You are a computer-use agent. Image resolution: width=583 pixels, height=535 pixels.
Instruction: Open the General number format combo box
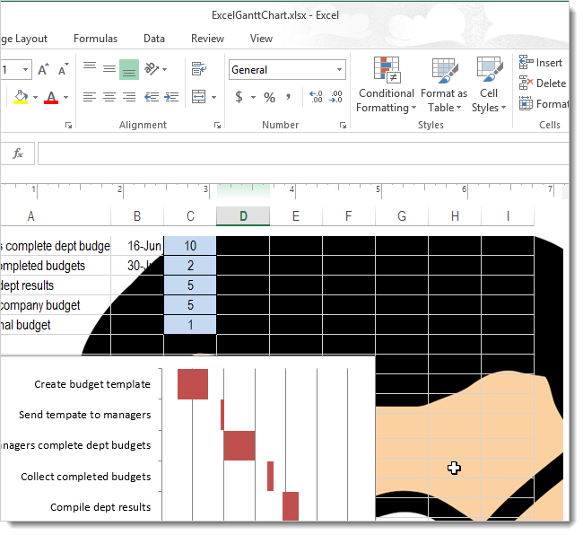[x=287, y=70]
